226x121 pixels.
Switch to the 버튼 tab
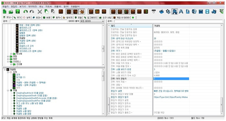(47, 17)
